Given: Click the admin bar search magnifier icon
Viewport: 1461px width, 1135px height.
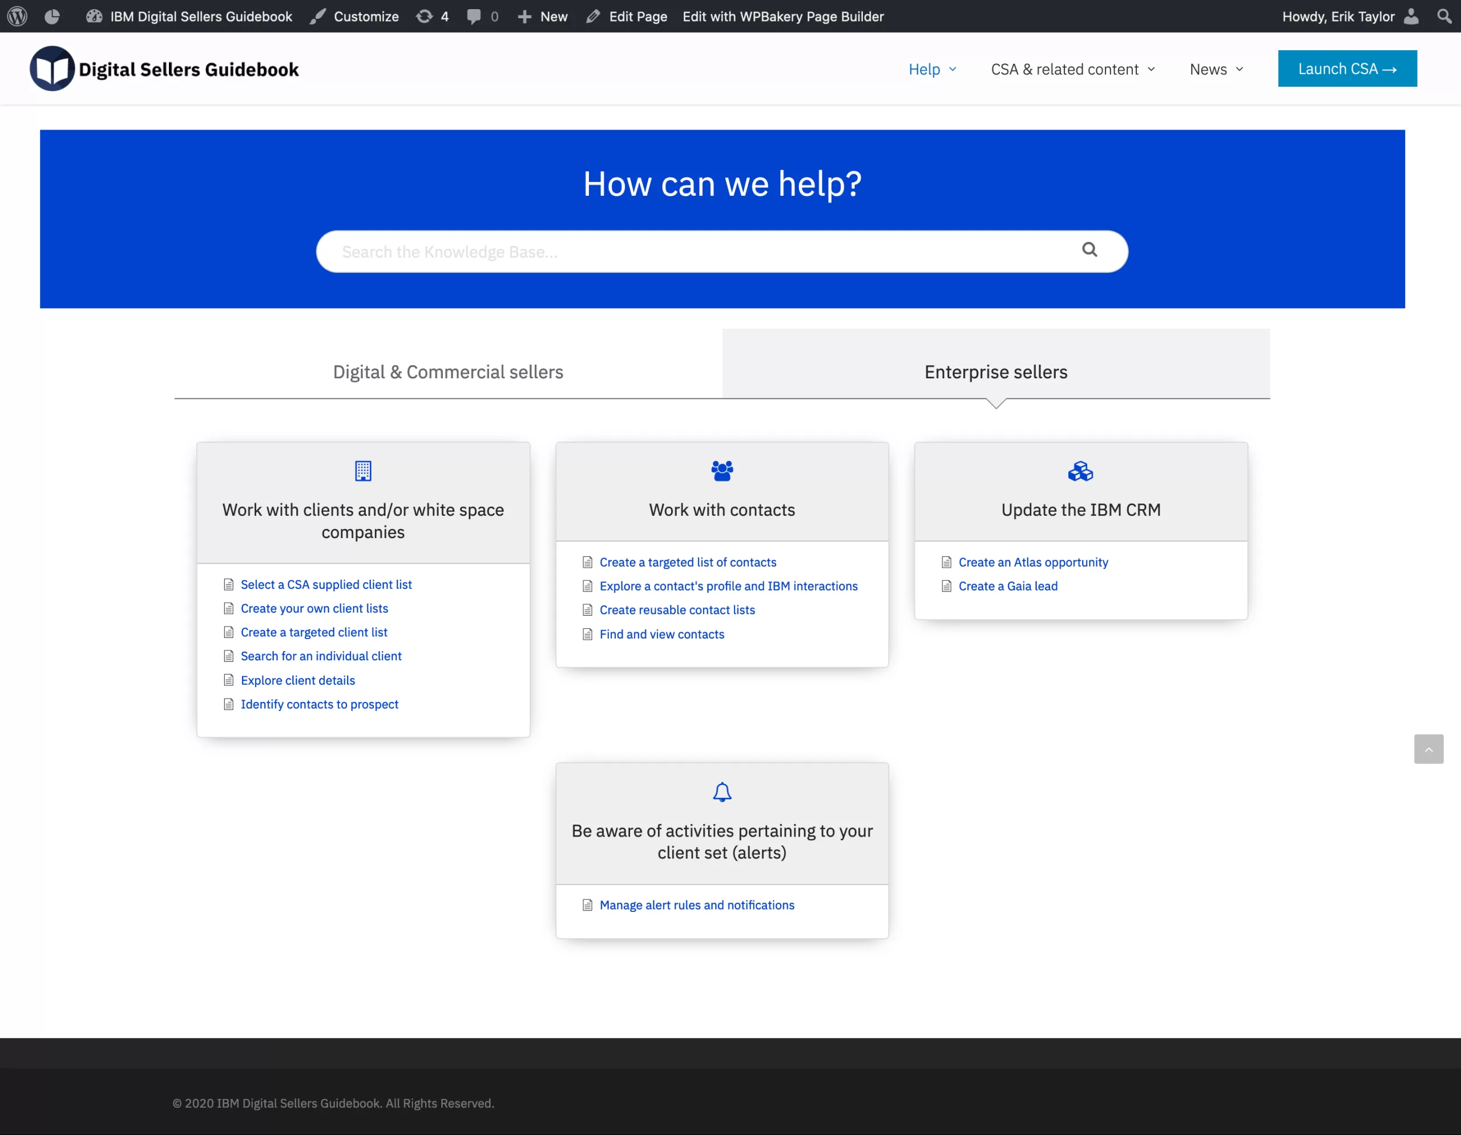Looking at the screenshot, I should pos(1444,16).
